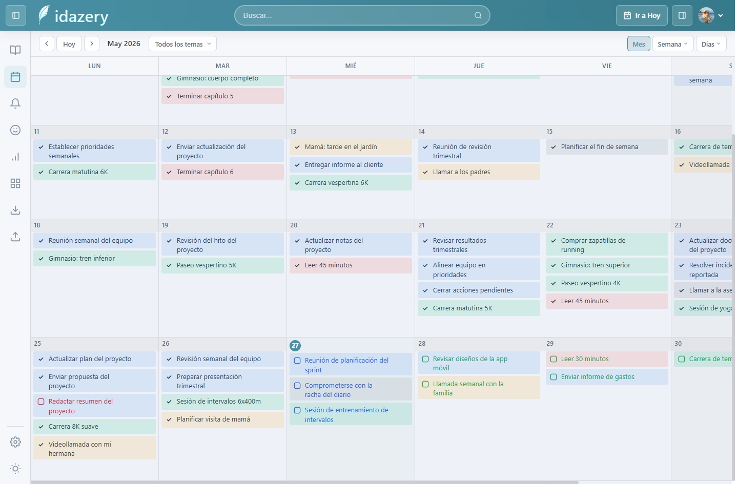Screen dimensions: 738x484
Task: Check off 'Redactar resumen del proyecto'
Action: click(x=41, y=402)
